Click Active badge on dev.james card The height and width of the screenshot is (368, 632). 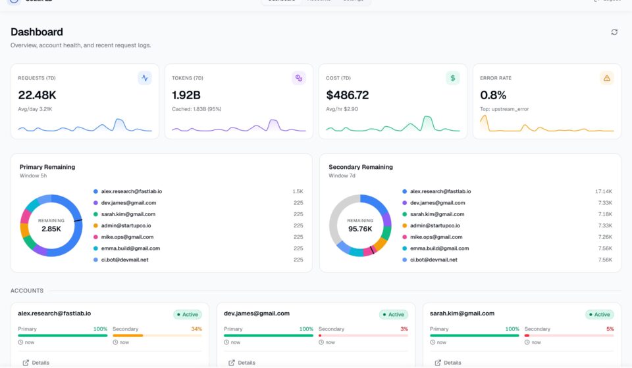point(394,315)
